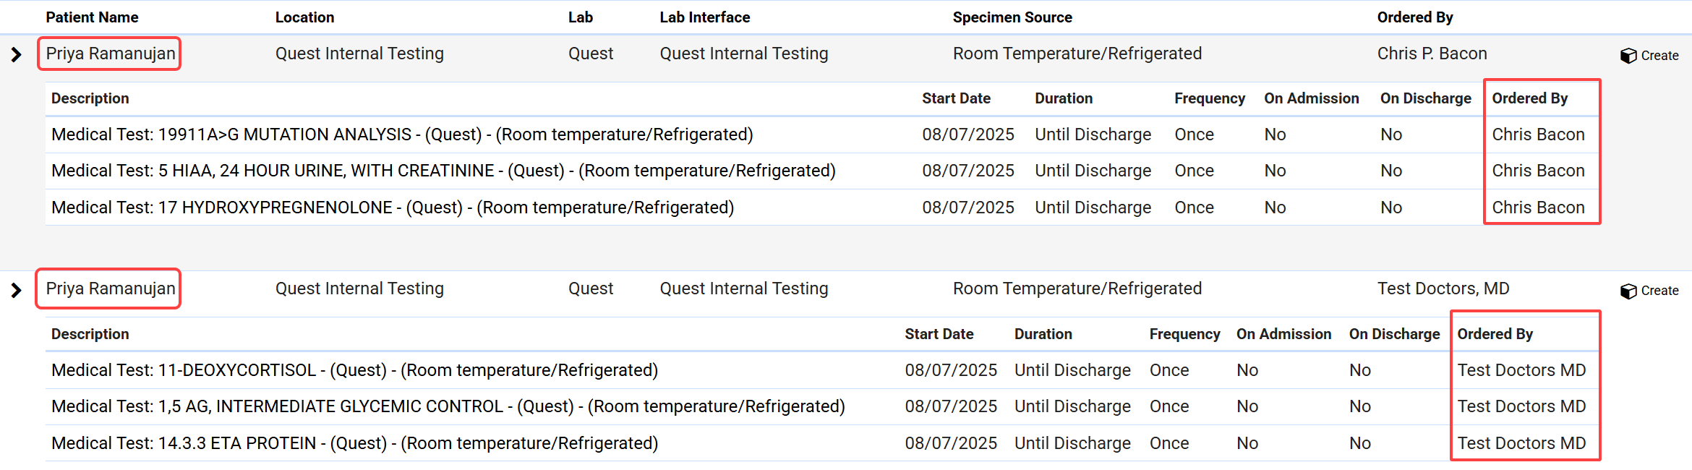This screenshot has width=1692, height=470.
Task: Click Test Doctors, MD in Ordered By column
Action: tap(1443, 289)
